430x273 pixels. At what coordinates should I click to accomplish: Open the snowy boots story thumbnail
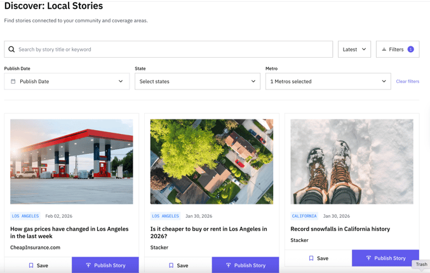pyautogui.click(x=352, y=161)
